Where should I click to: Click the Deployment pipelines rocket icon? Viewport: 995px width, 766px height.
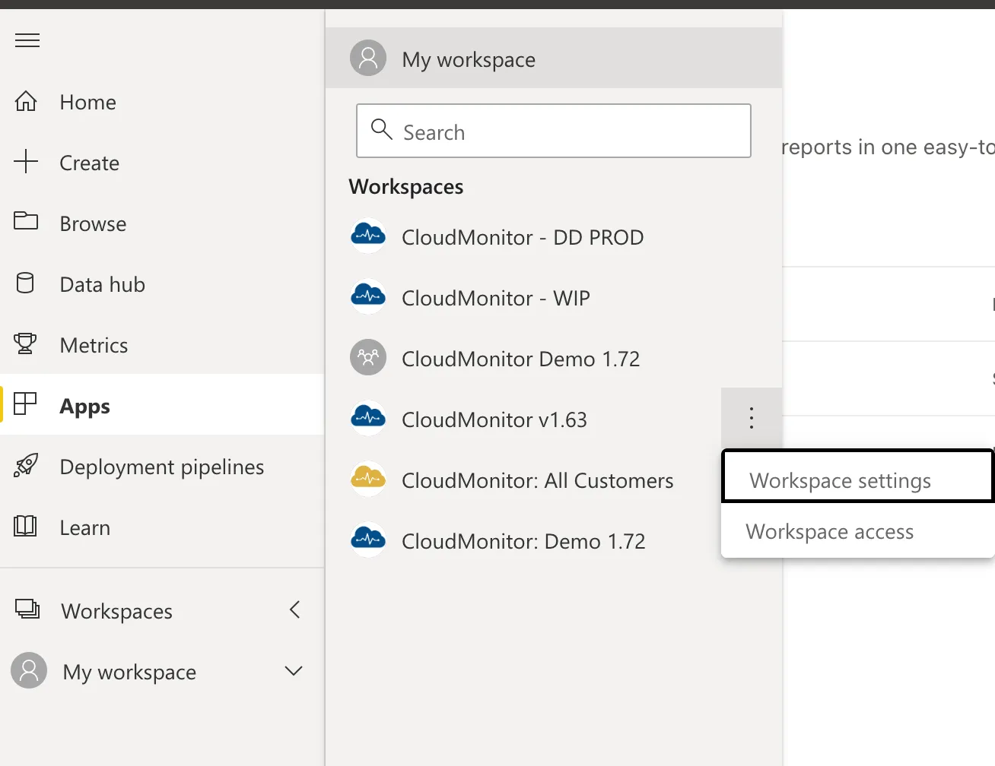(26, 465)
